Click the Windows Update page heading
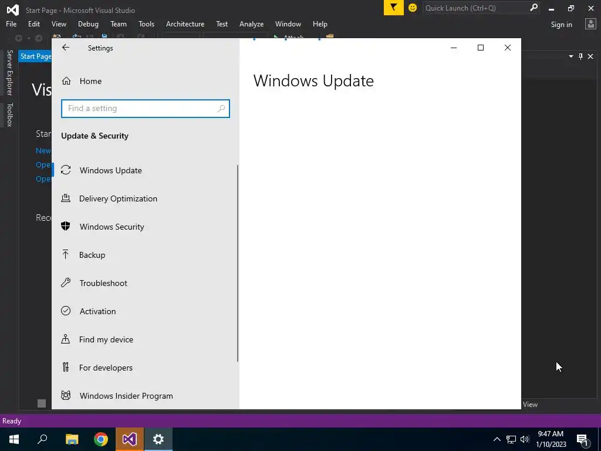 313,81
